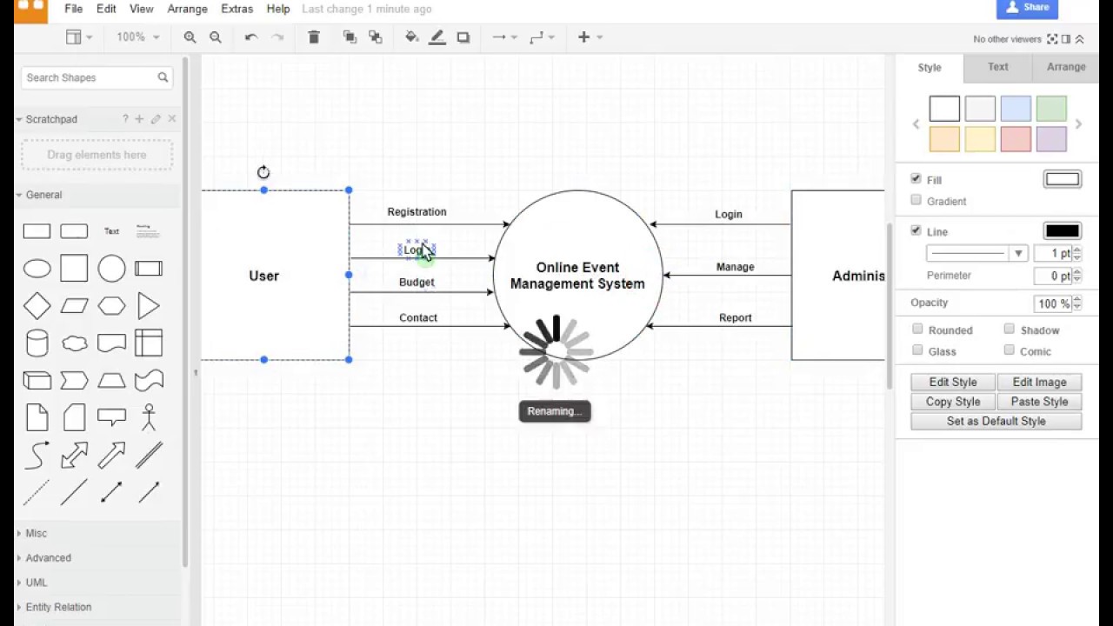Click Set as Default Style button

996,422
